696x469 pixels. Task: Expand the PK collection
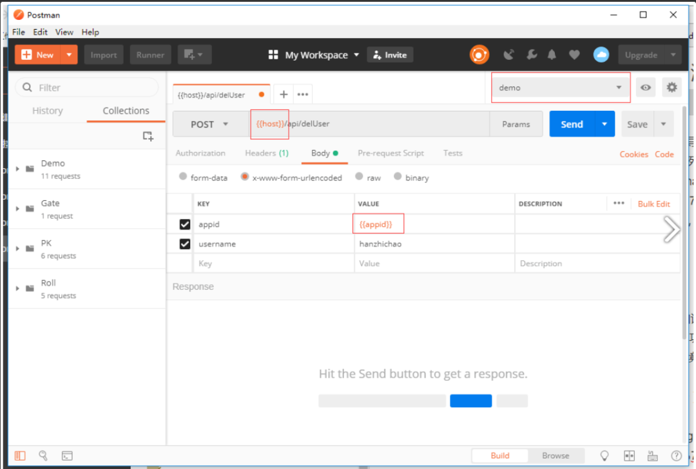[17, 249]
